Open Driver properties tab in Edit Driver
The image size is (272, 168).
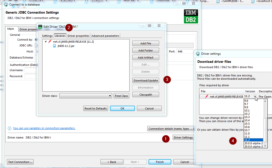pyautogui.click(x=78, y=36)
